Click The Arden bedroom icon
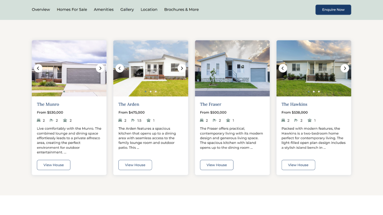The height and width of the screenshot is (215, 383). point(120,121)
